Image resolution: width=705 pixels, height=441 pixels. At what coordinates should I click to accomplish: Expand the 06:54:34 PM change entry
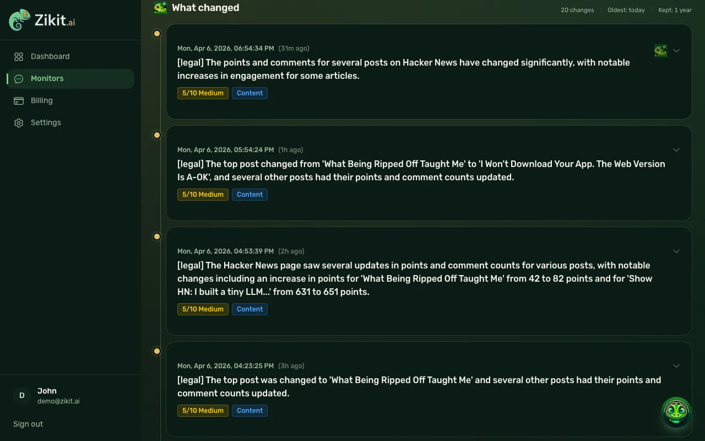coord(676,51)
